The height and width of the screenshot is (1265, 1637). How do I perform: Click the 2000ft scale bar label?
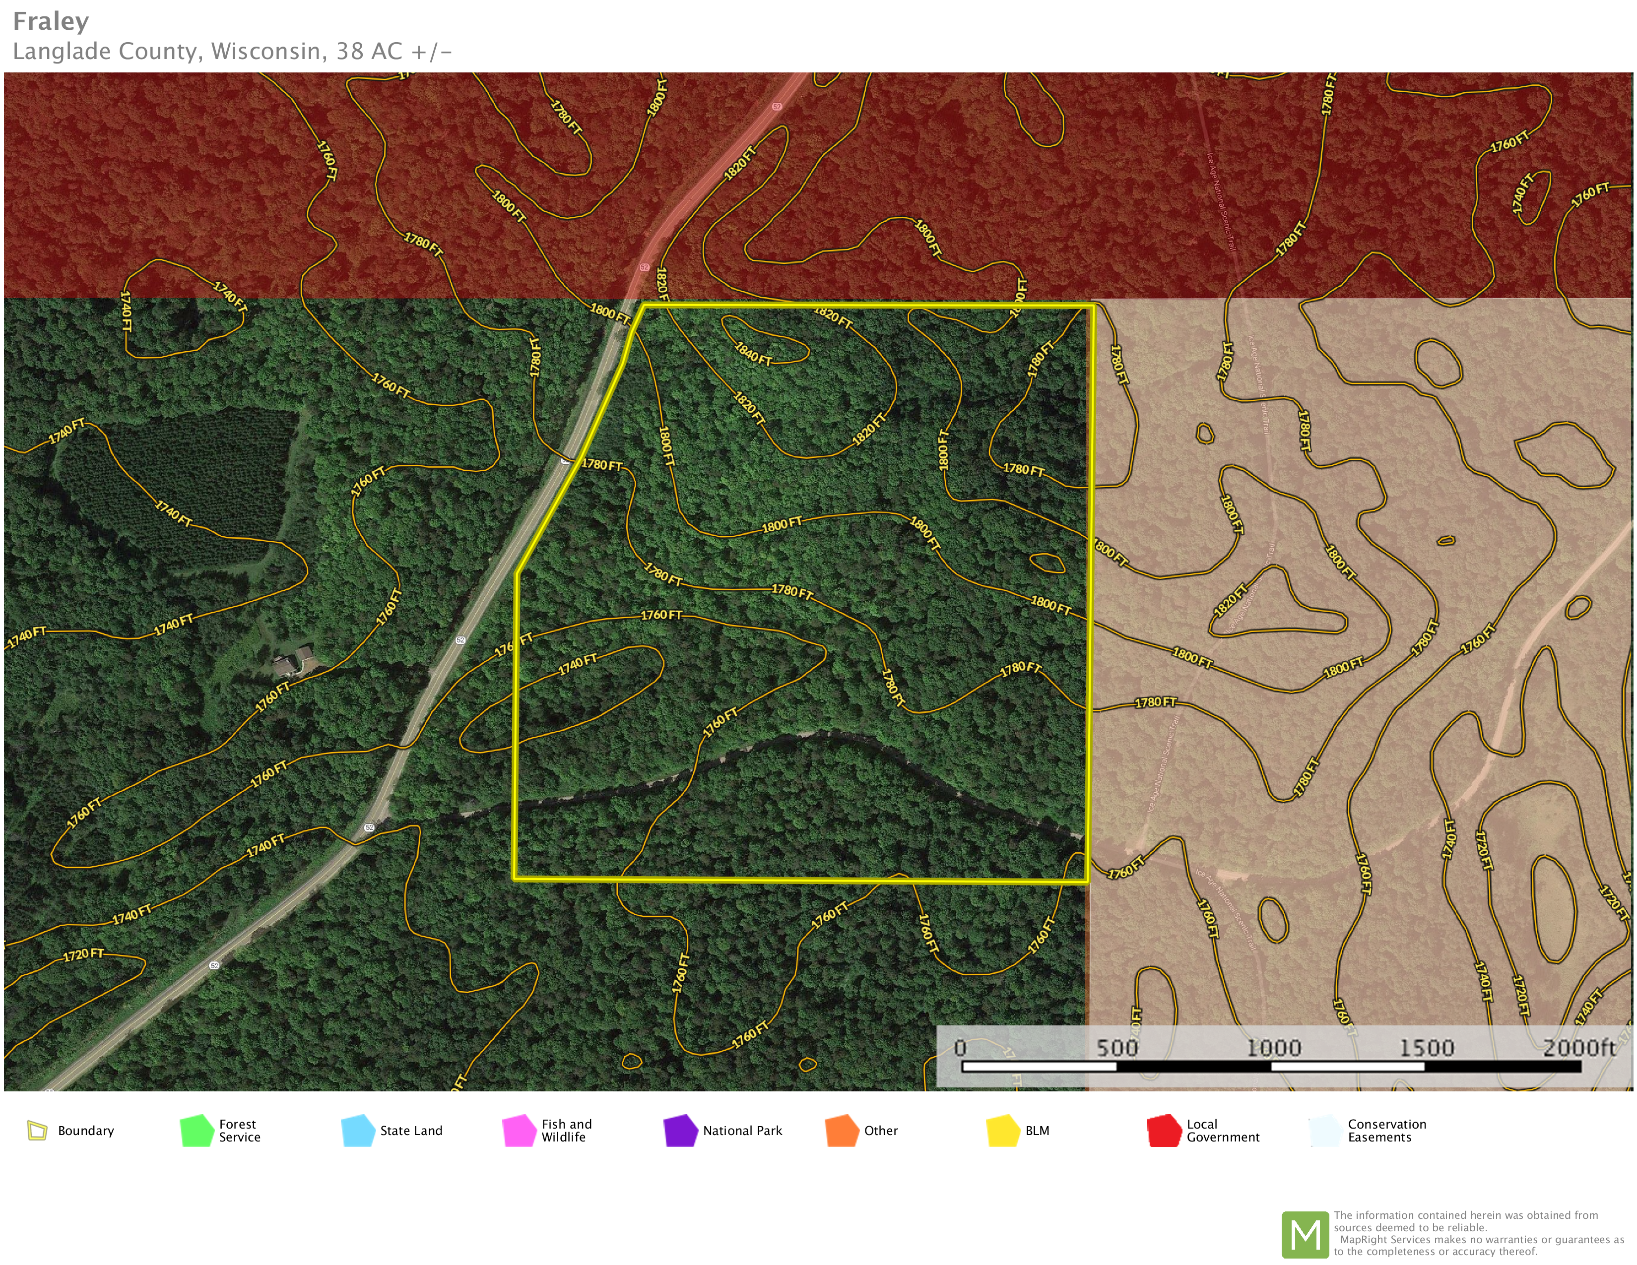click(1578, 1048)
